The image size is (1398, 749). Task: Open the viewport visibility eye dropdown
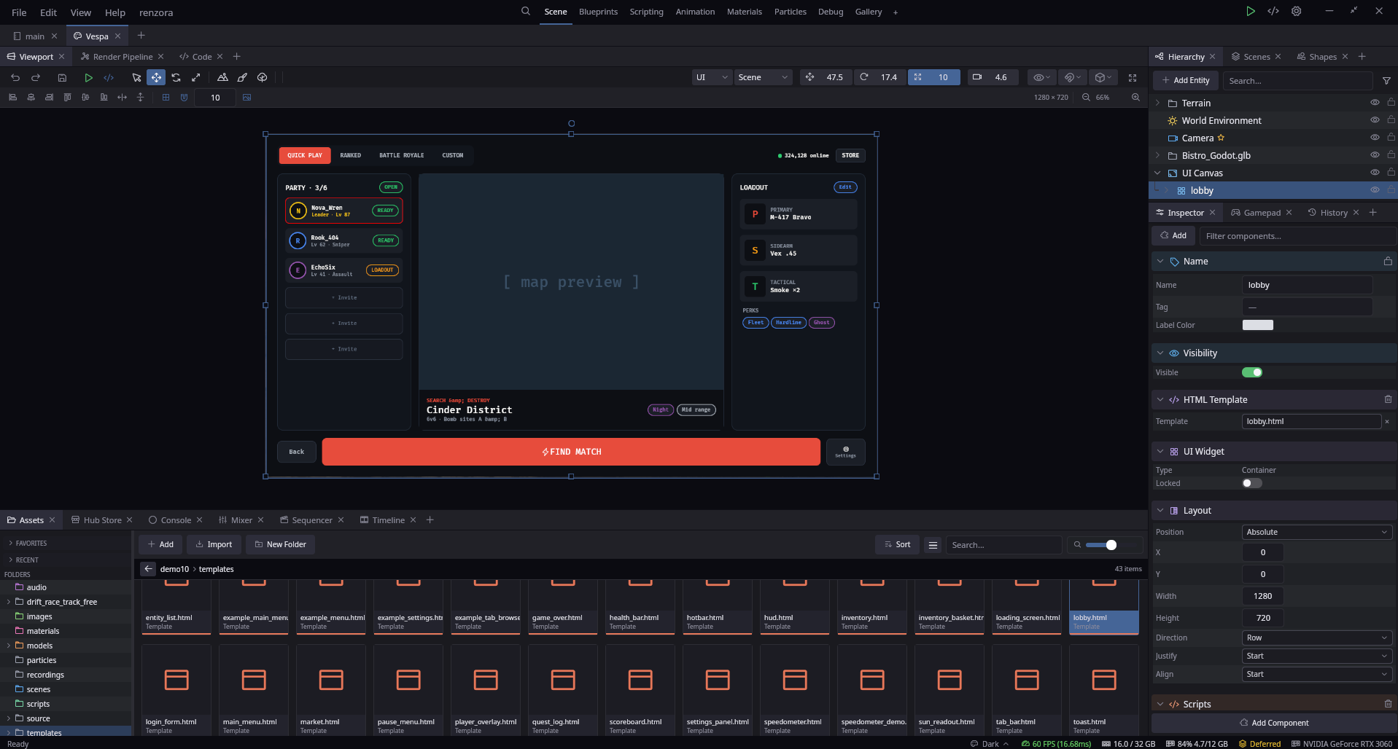coord(1041,77)
